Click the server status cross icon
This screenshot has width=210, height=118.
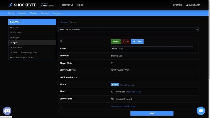point(61,41)
